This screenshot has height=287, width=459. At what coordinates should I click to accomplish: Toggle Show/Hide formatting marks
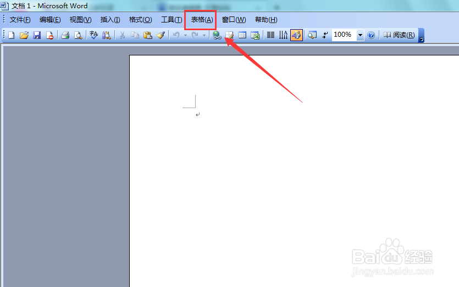point(325,35)
